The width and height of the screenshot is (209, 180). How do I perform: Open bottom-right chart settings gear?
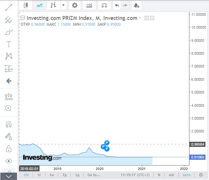click(x=201, y=175)
